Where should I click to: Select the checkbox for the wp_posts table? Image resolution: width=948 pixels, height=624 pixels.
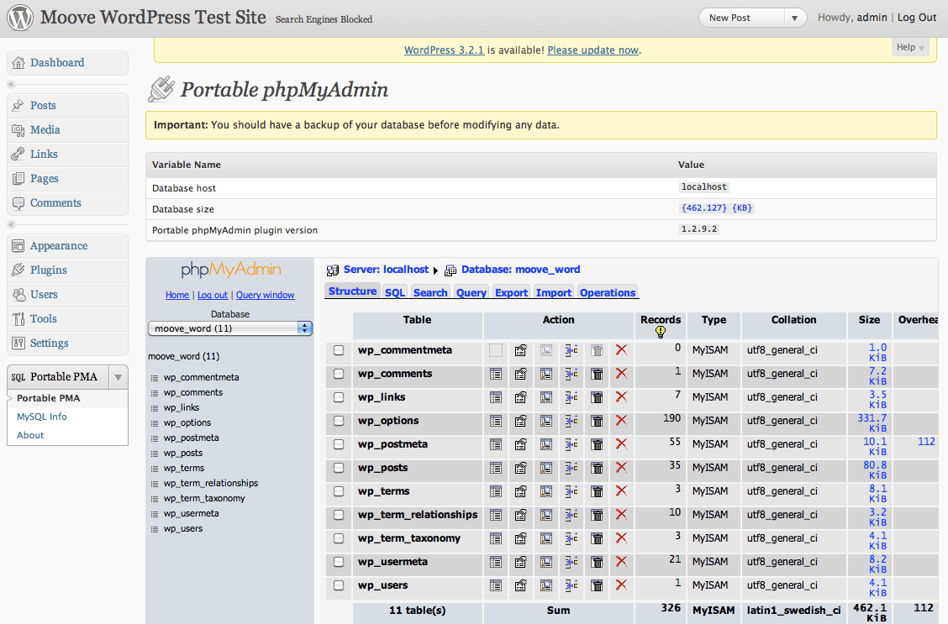(x=339, y=468)
